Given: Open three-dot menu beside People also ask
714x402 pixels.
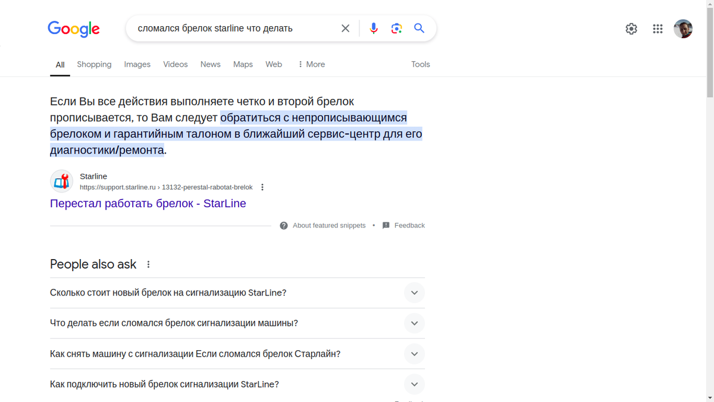Looking at the screenshot, I should 148,264.
